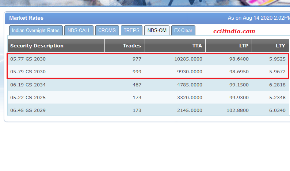Click the LTP column header
Screen dimensions: 290x171
(x=229, y=46)
